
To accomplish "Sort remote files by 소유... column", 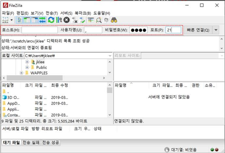I will pos(210,85).
